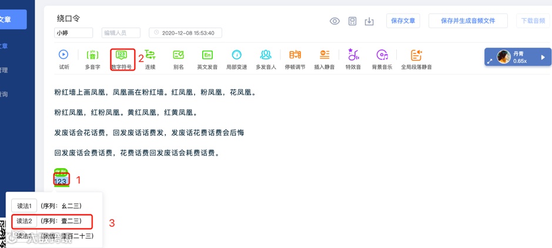Click the save disk icon near preview

tap(352, 21)
